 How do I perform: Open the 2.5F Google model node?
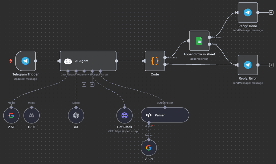[11, 115]
